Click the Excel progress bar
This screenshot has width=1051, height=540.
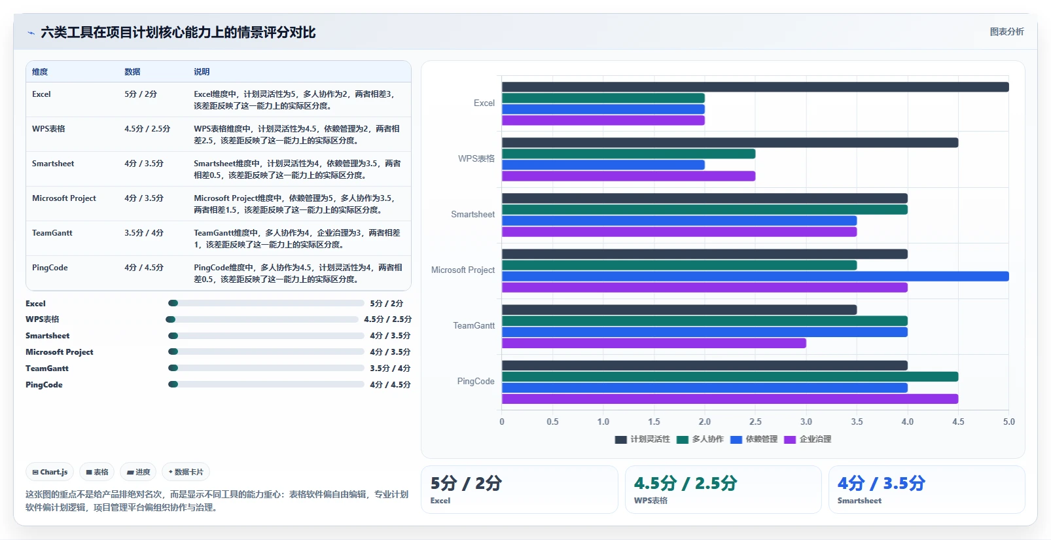(266, 303)
